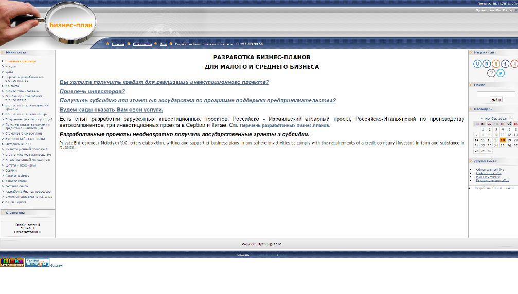The height and width of the screenshot is (294, 518).
Task: Click 'Будем рады оказать Вам свои услуги' link
Action: point(111,109)
